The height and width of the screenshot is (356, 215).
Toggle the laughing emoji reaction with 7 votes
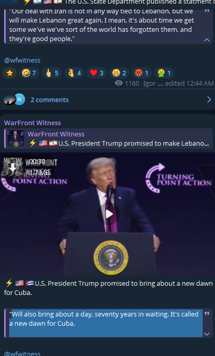tap(29, 73)
